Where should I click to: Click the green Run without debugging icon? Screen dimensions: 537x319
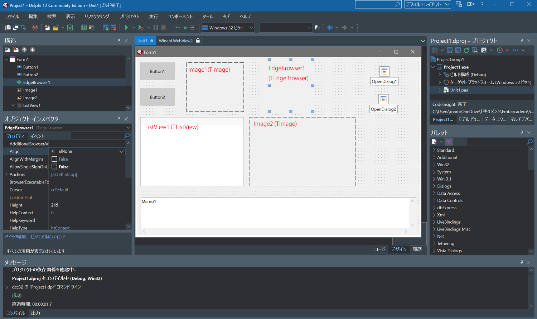(126, 28)
